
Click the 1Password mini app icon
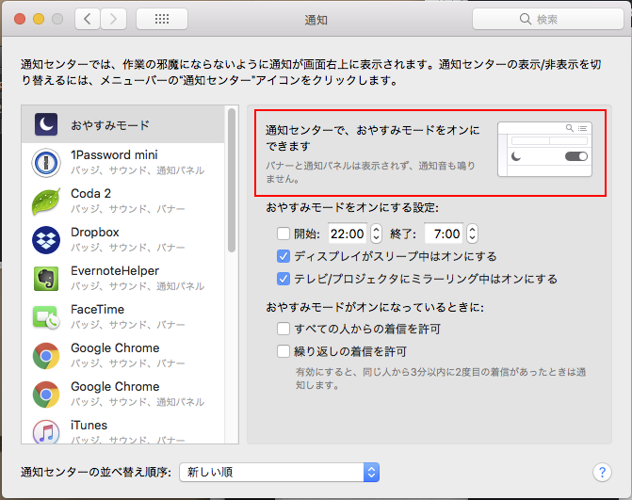tap(46, 163)
